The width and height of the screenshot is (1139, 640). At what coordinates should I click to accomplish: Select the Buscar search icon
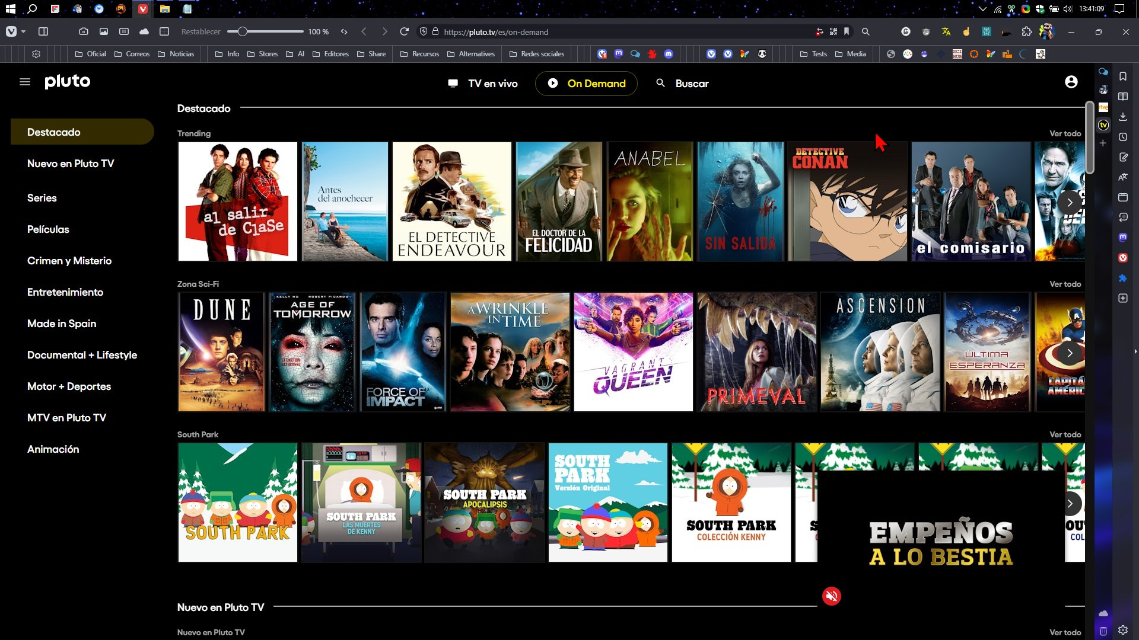click(x=661, y=83)
